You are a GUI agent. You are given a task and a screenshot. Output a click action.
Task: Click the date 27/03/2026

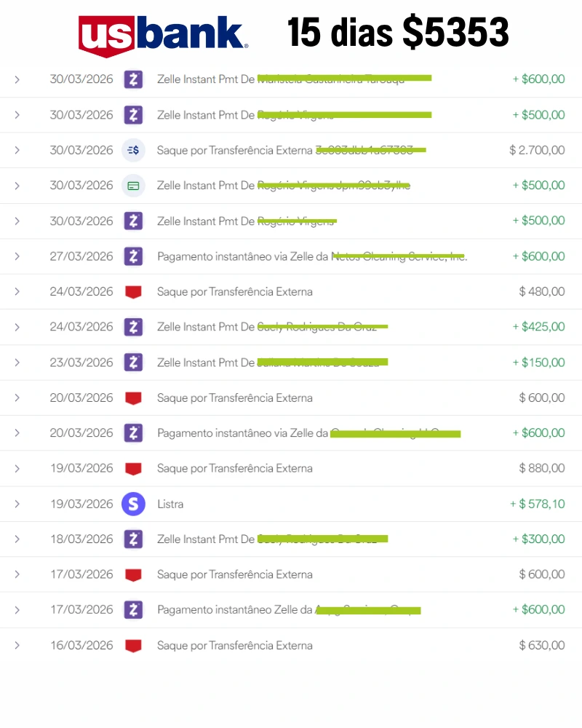[x=81, y=256]
